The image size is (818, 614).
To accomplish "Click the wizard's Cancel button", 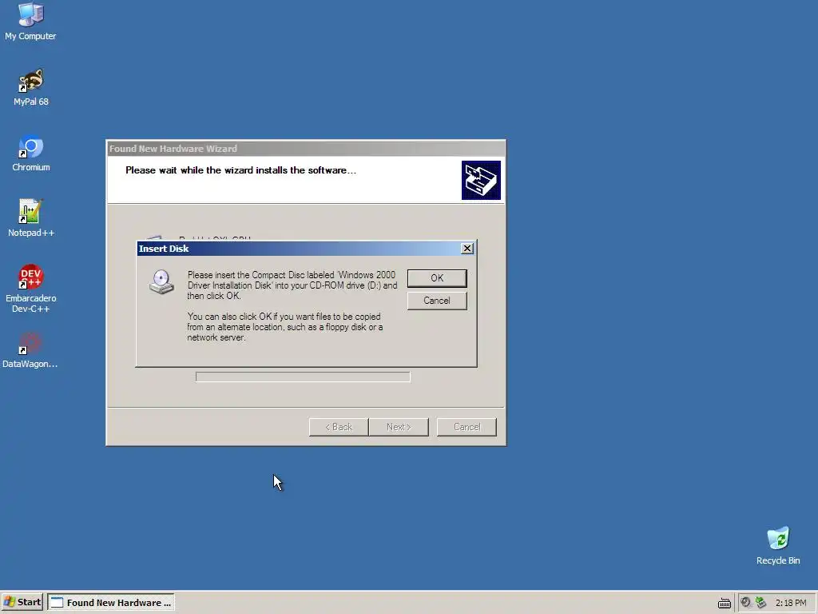I will 467,427.
